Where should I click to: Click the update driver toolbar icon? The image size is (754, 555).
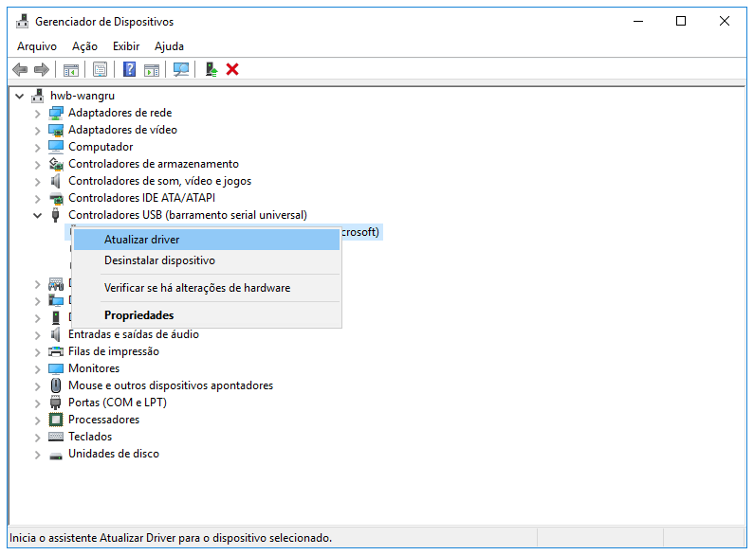(211, 70)
